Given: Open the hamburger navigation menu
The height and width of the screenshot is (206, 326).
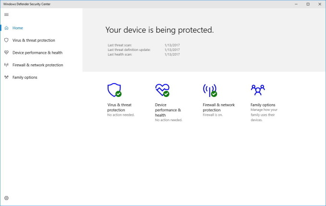Looking at the screenshot, I should click(x=6, y=14).
